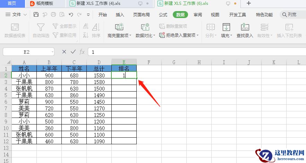
Task: Click the 列宽 search box magnifier
Action: [x=284, y=15]
